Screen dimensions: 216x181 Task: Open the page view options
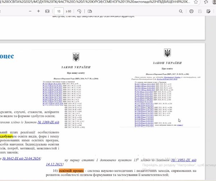click(90, 11)
